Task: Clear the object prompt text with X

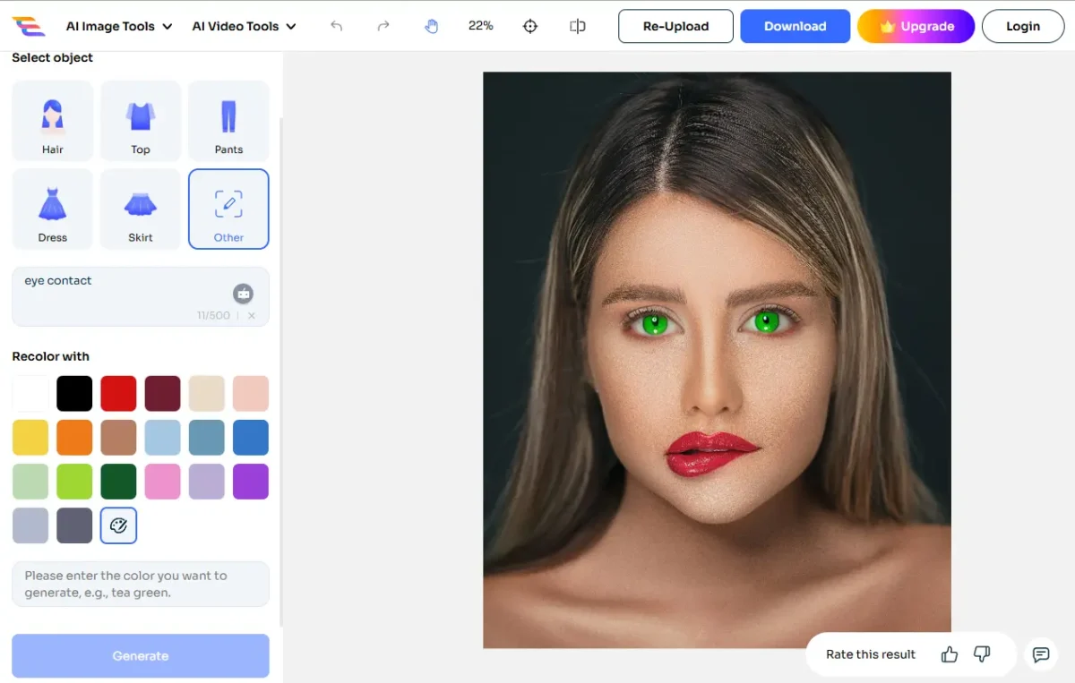Action: 252,315
